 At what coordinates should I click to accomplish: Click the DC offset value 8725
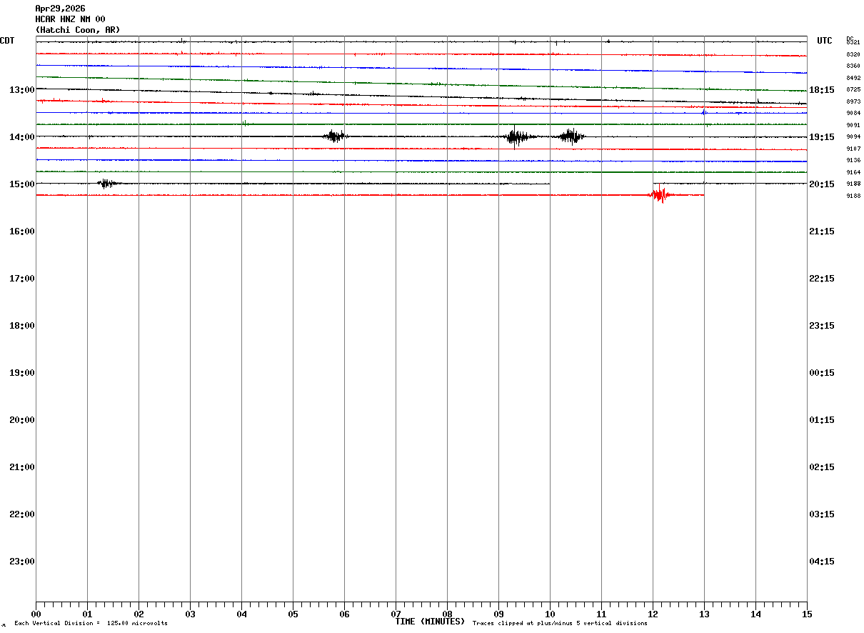853,89
